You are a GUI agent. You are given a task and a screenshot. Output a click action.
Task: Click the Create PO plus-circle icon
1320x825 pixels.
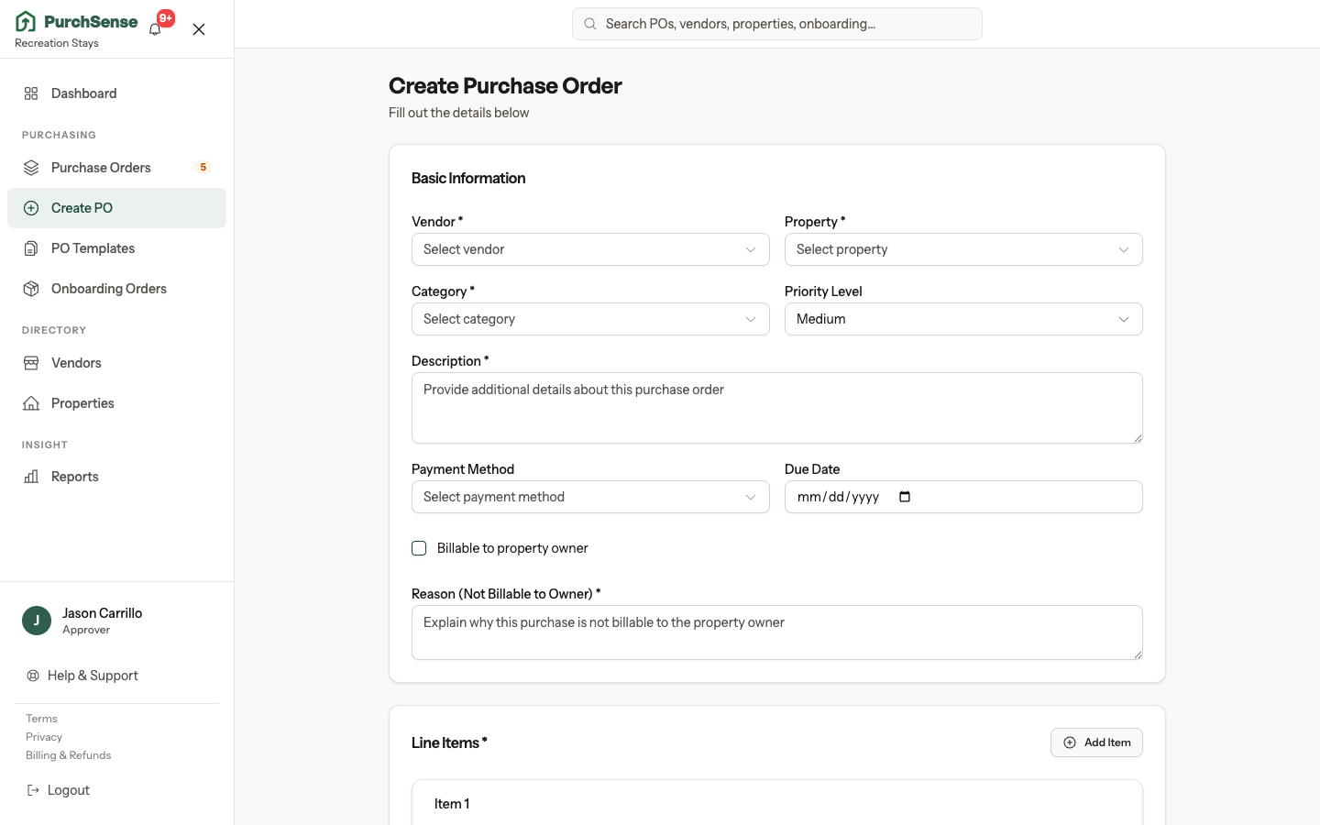31,208
